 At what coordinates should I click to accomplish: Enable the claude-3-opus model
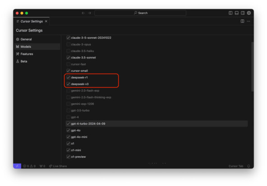click(x=68, y=45)
